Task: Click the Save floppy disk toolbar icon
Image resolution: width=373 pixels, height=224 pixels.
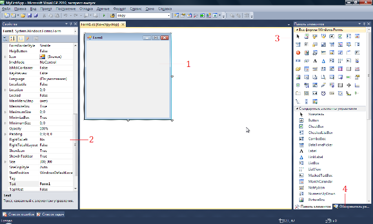Action: tap(29, 15)
